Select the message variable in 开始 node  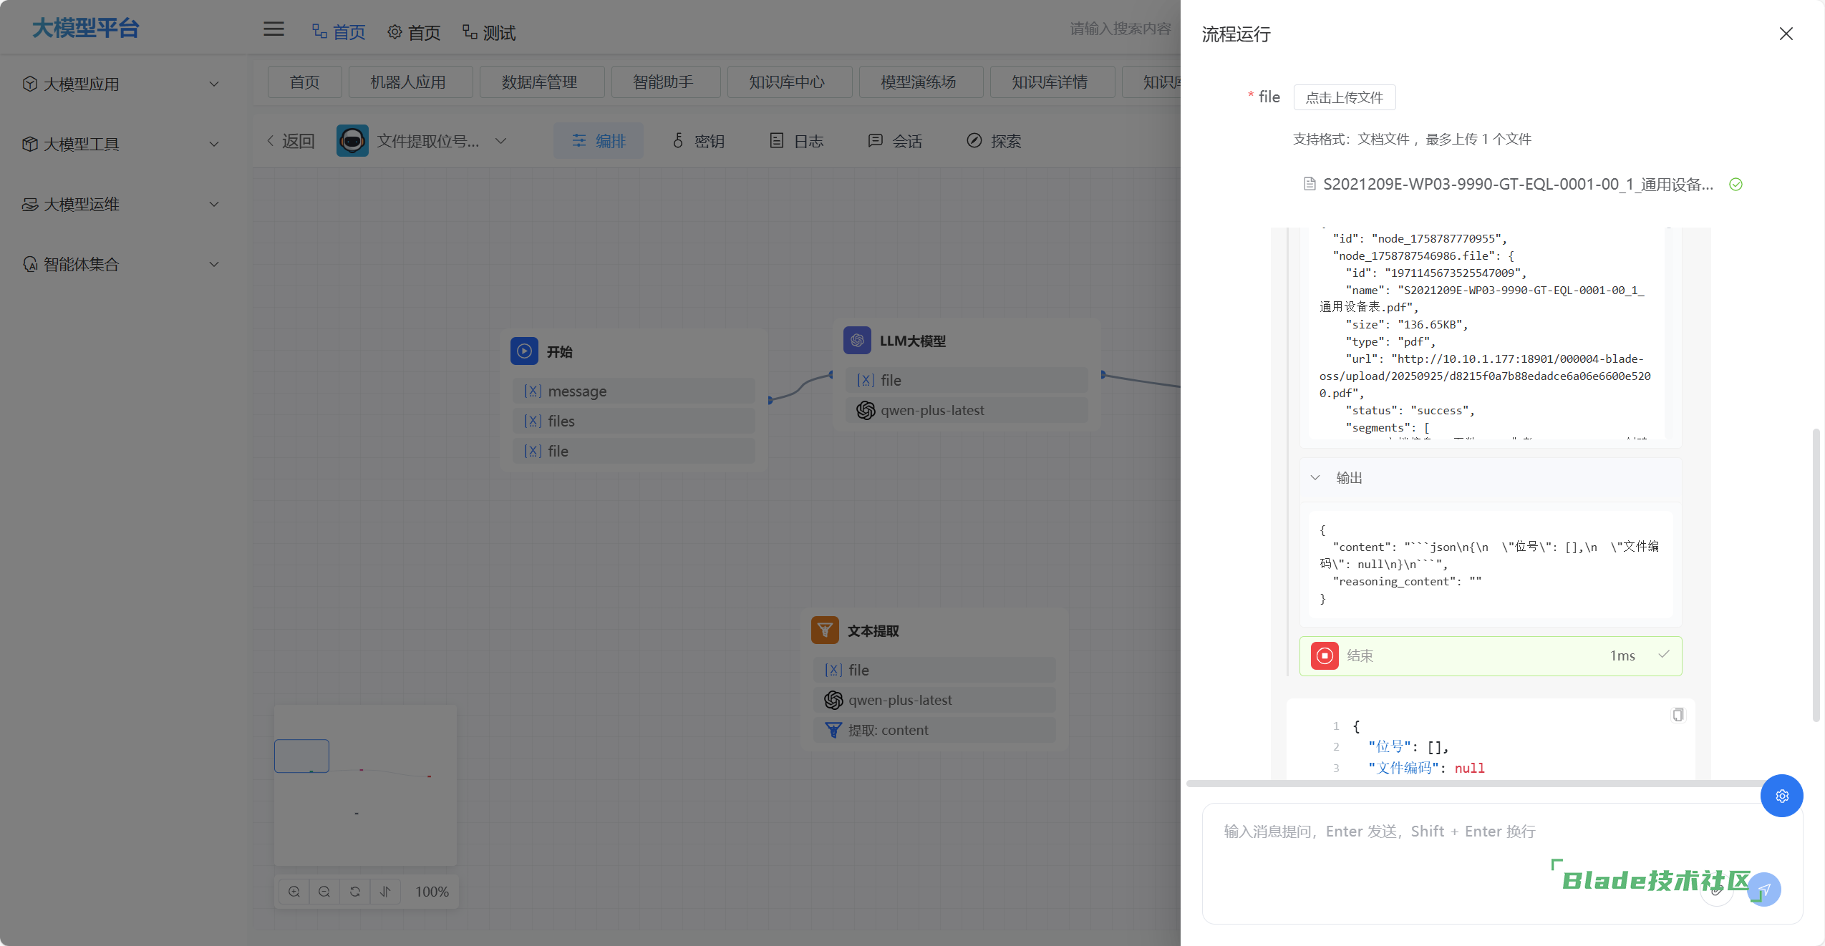tap(634, 391)
